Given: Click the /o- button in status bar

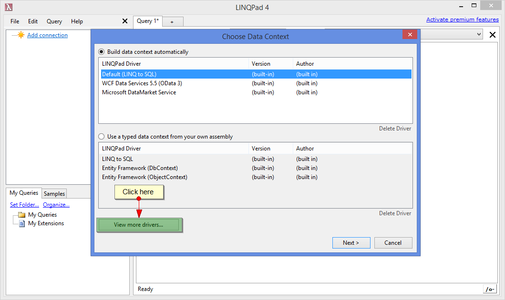Looking at the screenshot, I should (x=490, y=289).
